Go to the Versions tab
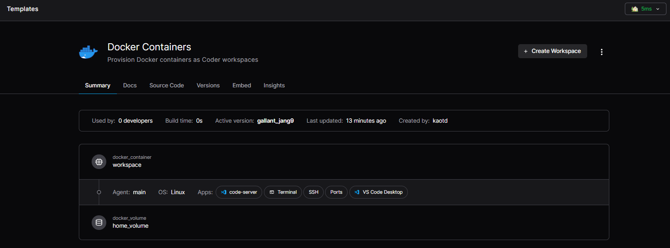Screen dimensions: 670x248 [208, 86]
